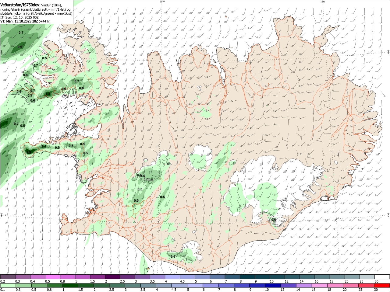Click the 1.8 precipitation value on map
Image resolution: width=390 pixels, height=292 pixels.
[29, 152]
